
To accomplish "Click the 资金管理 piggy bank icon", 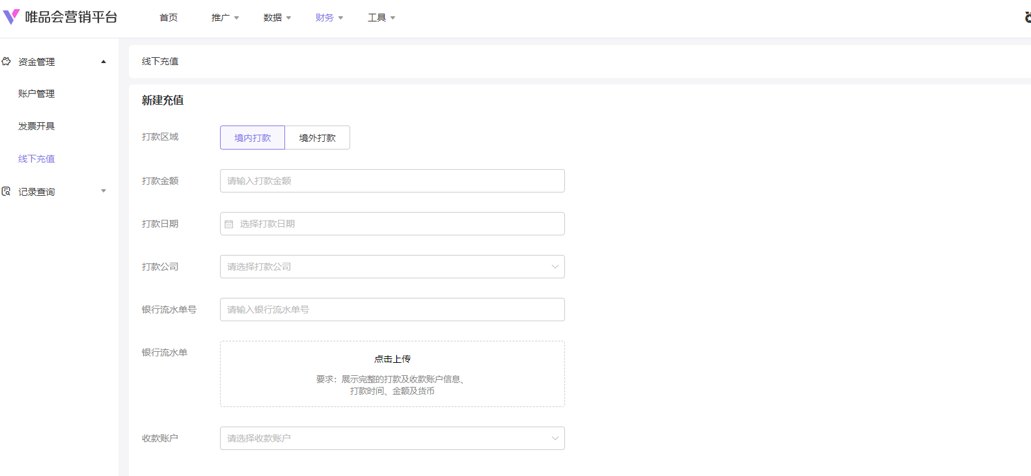I will coord(7,61).
